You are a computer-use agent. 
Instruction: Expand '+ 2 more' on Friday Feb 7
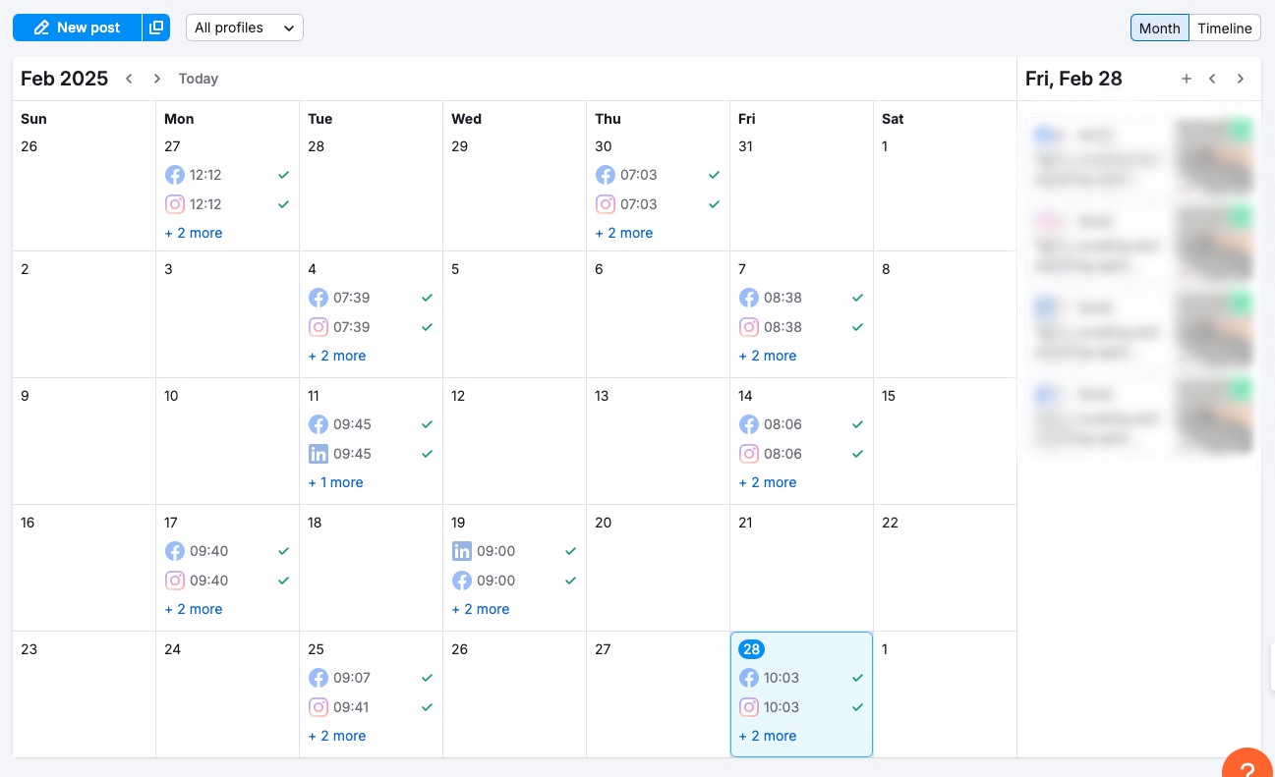click(x=768, y=356)
